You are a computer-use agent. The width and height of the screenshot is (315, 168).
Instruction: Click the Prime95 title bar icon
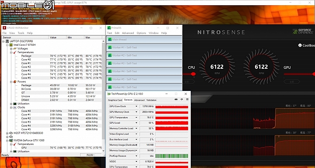[x=109, y=28]
